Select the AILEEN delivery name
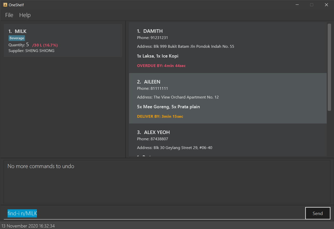Screen dimensions: 334x229 [x=152, y=82]
